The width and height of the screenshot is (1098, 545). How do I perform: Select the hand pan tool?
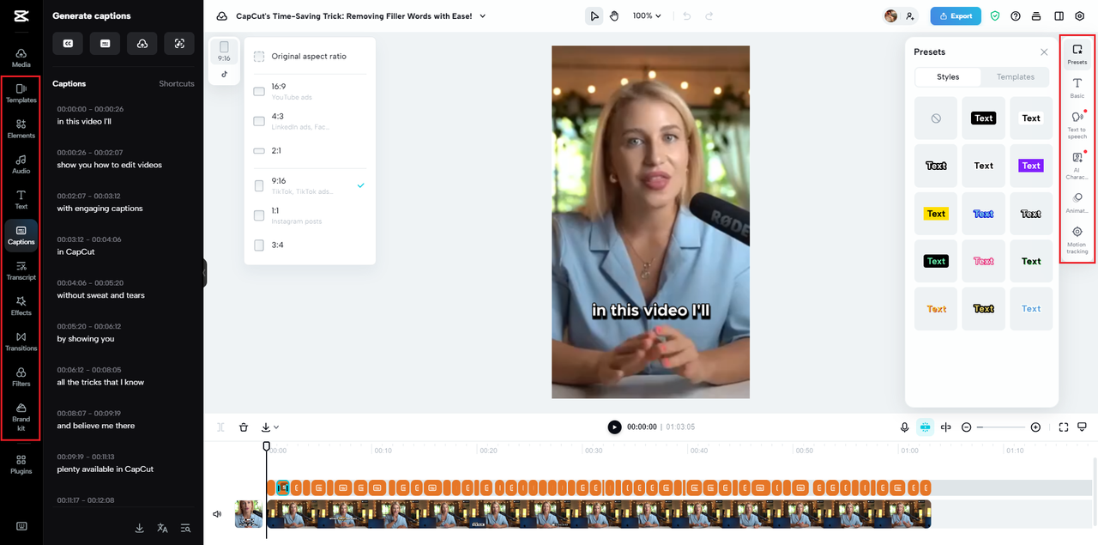[x=614, y=15]
